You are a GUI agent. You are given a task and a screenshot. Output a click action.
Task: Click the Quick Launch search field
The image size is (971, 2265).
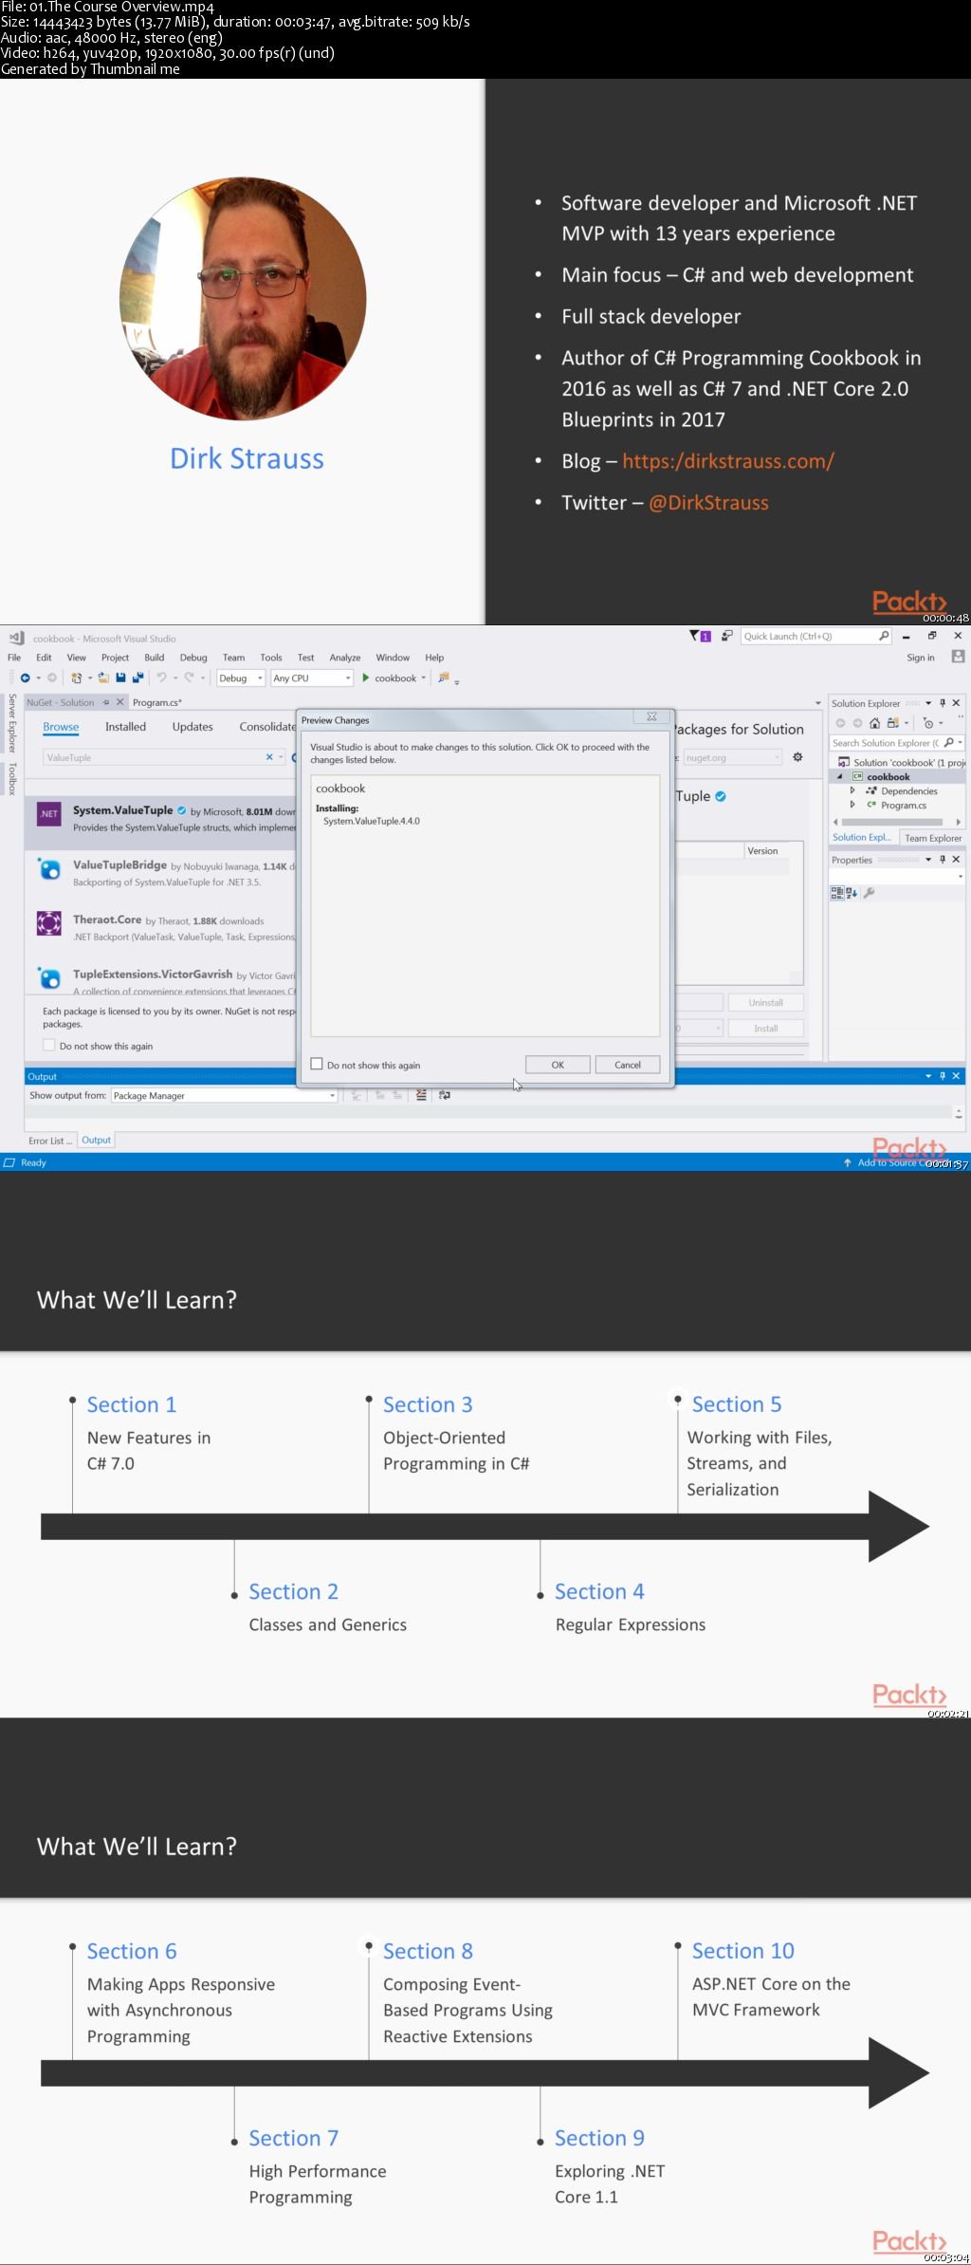(816, 636)
